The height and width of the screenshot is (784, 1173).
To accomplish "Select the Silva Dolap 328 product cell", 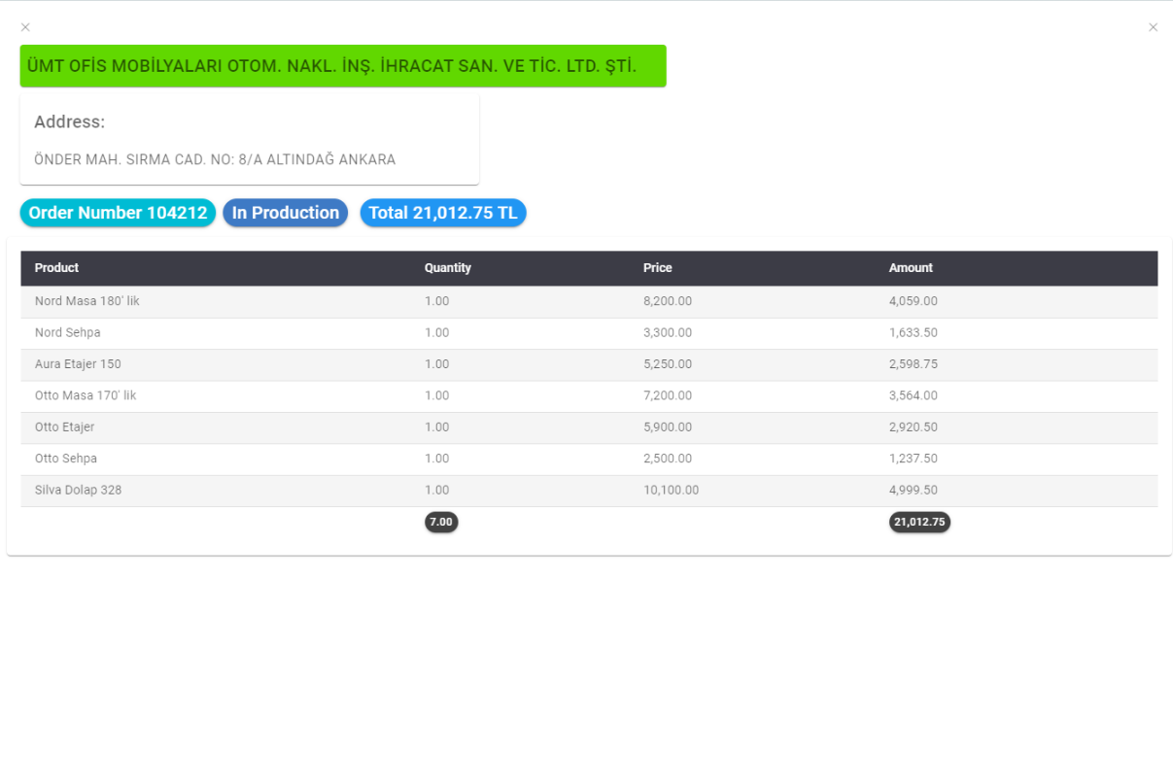I will coord(79,490).
